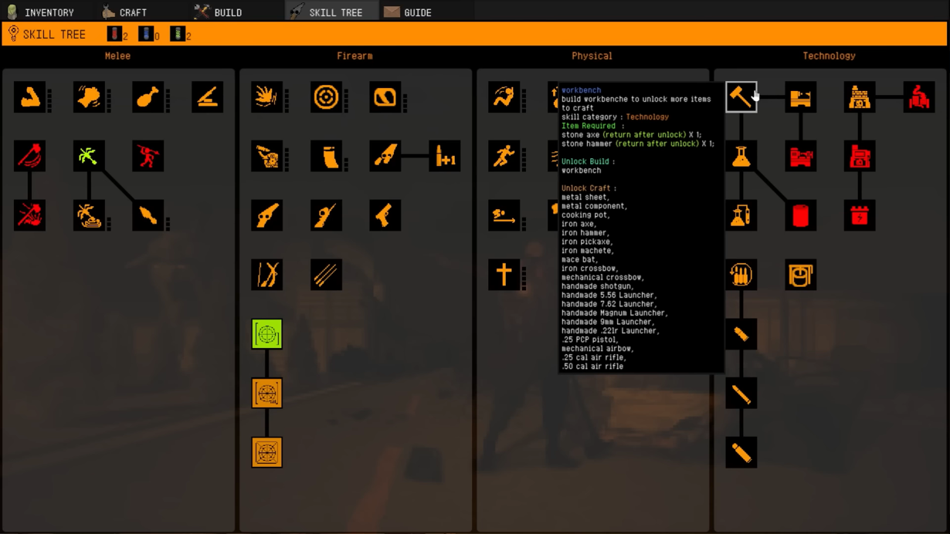Select the bucket container technology skill
This screenshot has height=534, width=950.
tap(800, 275)
